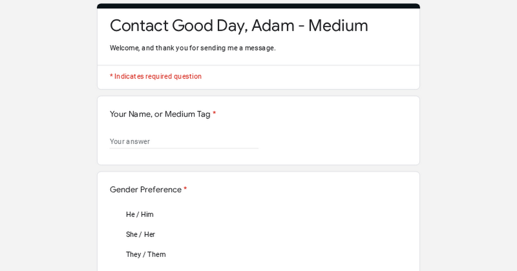
Task: Click the "Welcome, and thank you" description text
Action: click(x=193, y=48)
